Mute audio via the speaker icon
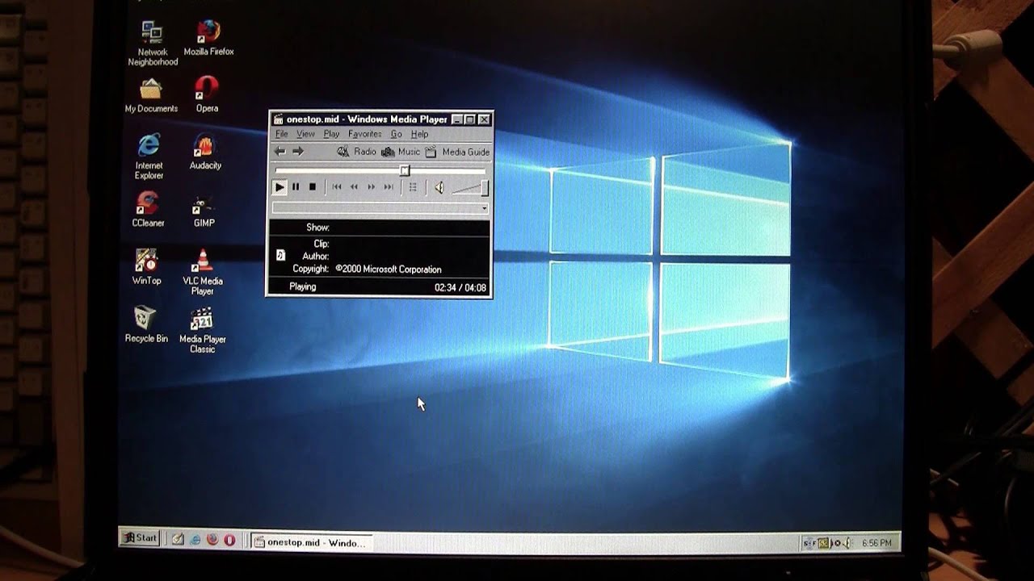Screen dimensions: 1034x581 pyautogui.click(x=439, y=188)
